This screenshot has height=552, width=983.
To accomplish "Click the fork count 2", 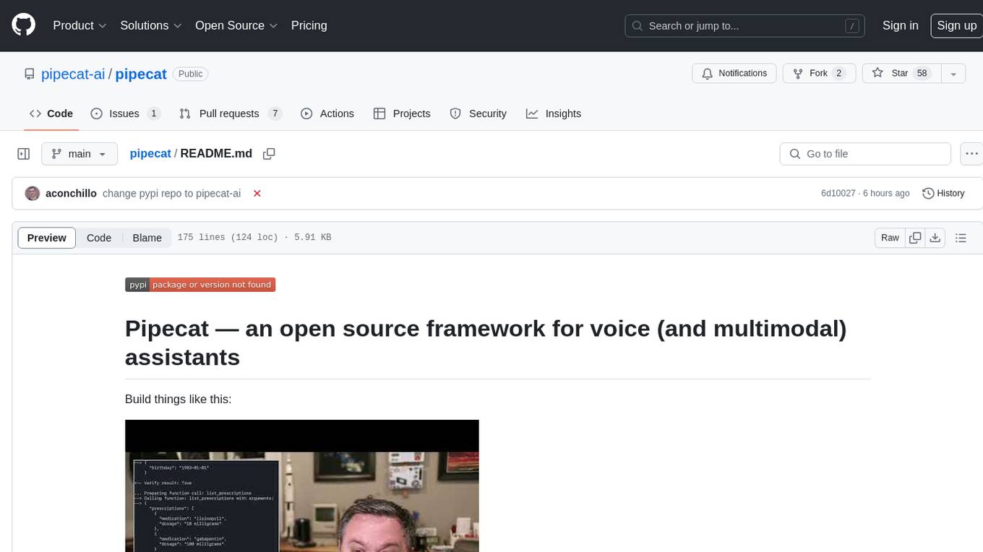I will pyautogui.click(x=838, y=74).
